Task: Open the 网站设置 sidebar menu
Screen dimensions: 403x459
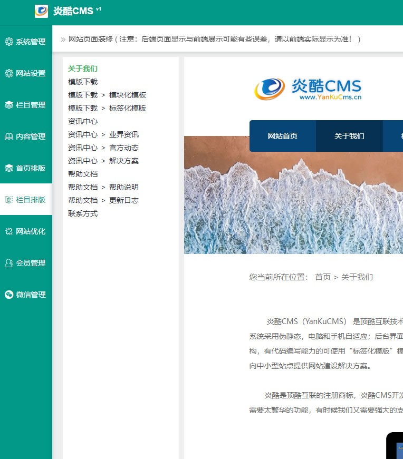Action: [x=26, y=73]
